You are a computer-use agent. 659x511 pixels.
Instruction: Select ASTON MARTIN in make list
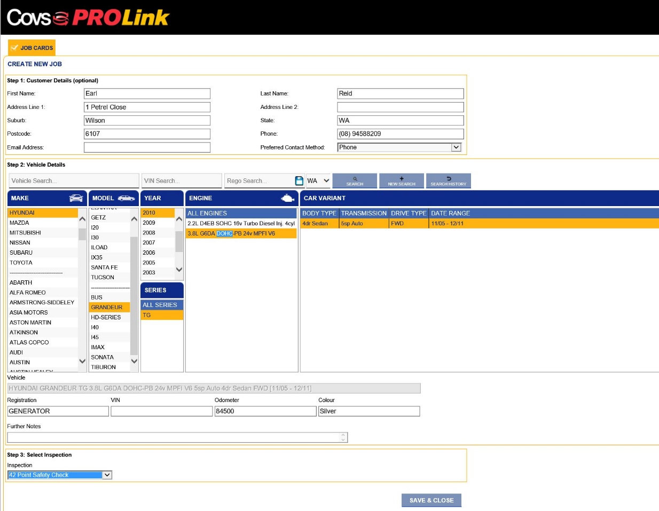(43, 323)
